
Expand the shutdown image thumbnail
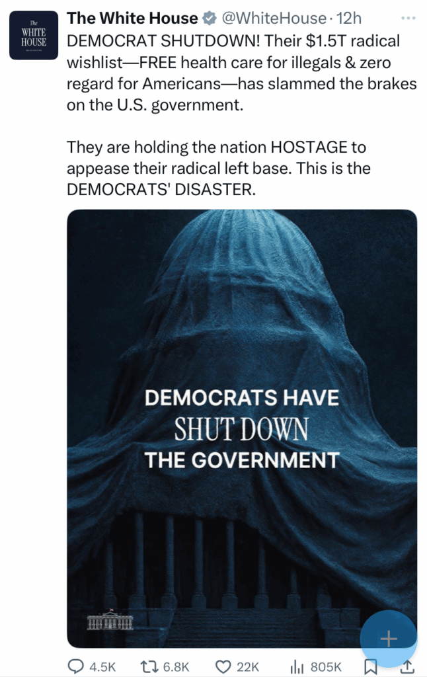[242, 428]
